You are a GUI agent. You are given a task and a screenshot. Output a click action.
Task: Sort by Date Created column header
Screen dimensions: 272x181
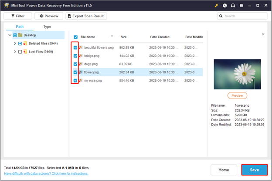[x=160, y=37]
